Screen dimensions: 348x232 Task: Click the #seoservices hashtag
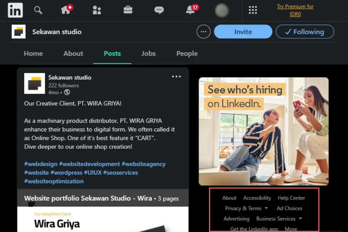coord(120,173)
